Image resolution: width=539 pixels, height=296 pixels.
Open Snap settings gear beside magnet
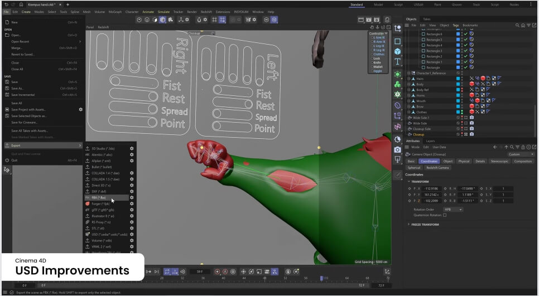click(205, 20)
